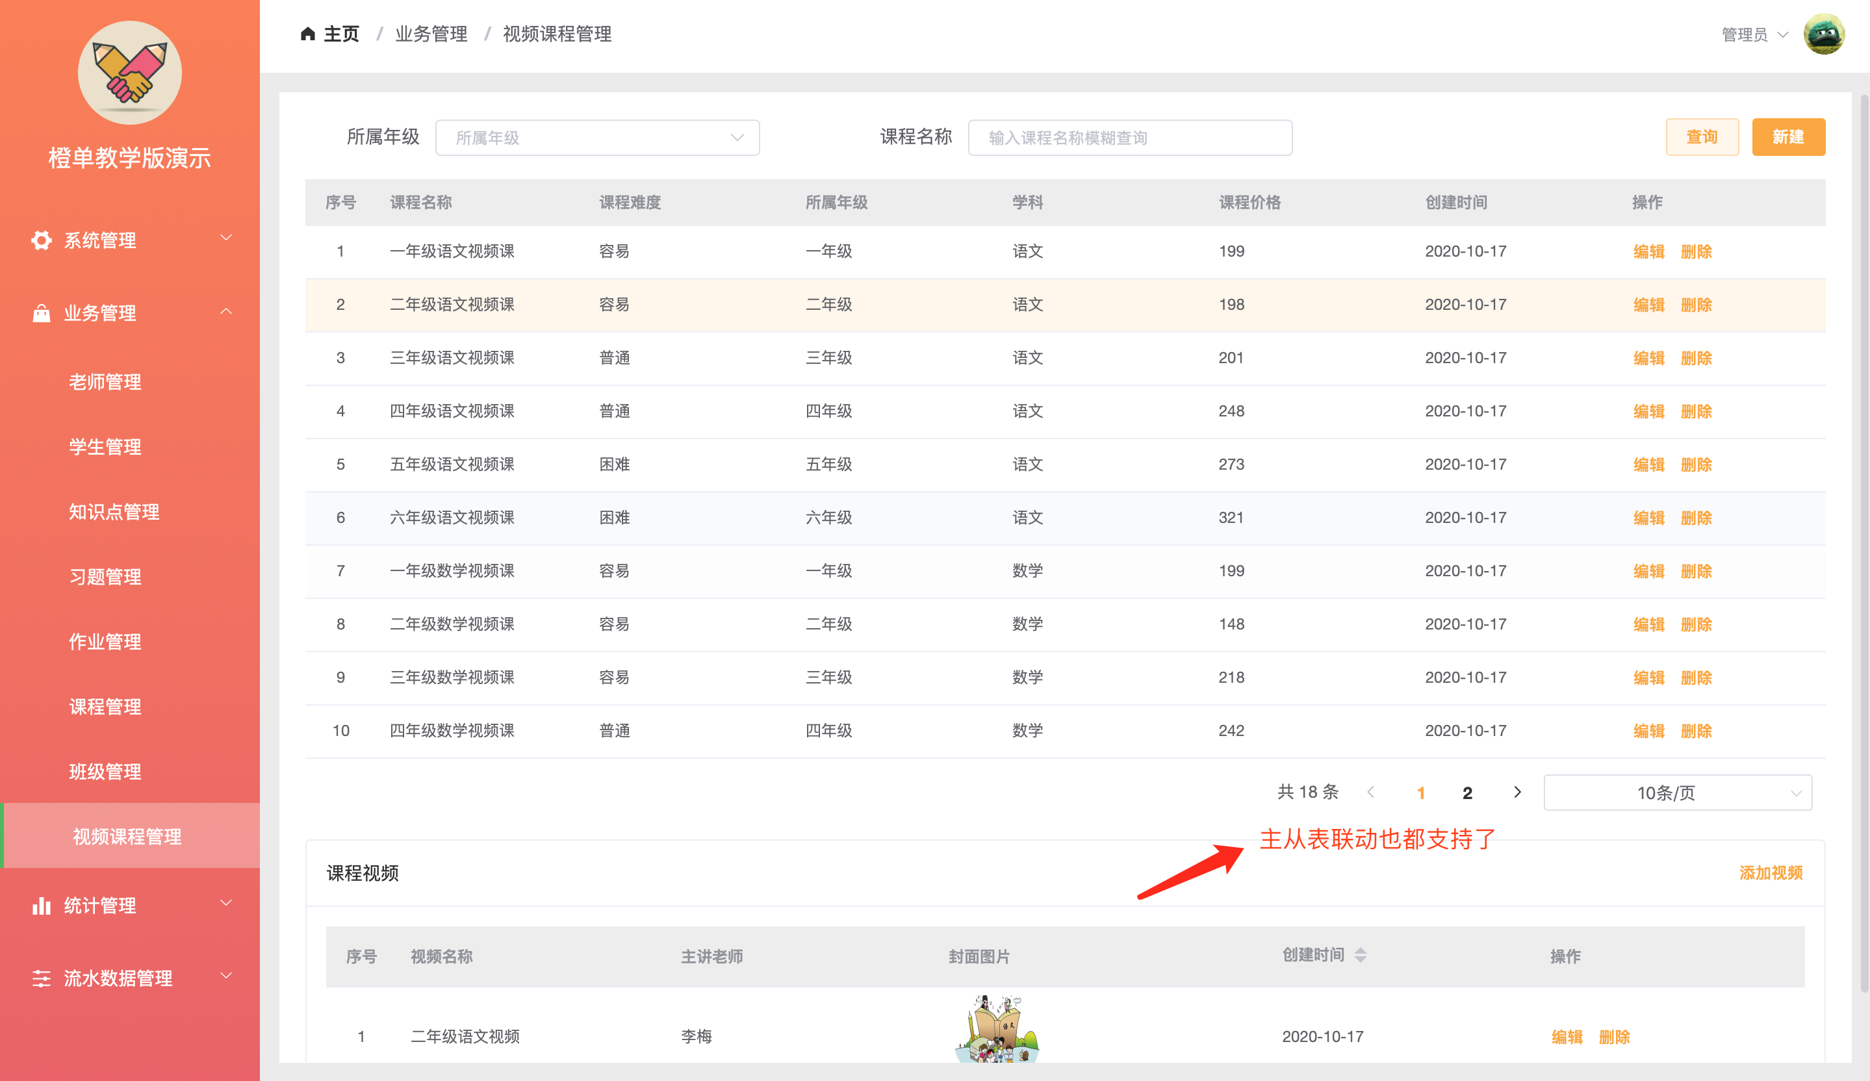Click the 流水数据管理 sliders icon
This screenshot has height=1081, width=1870.
click(x=42, y=978)
